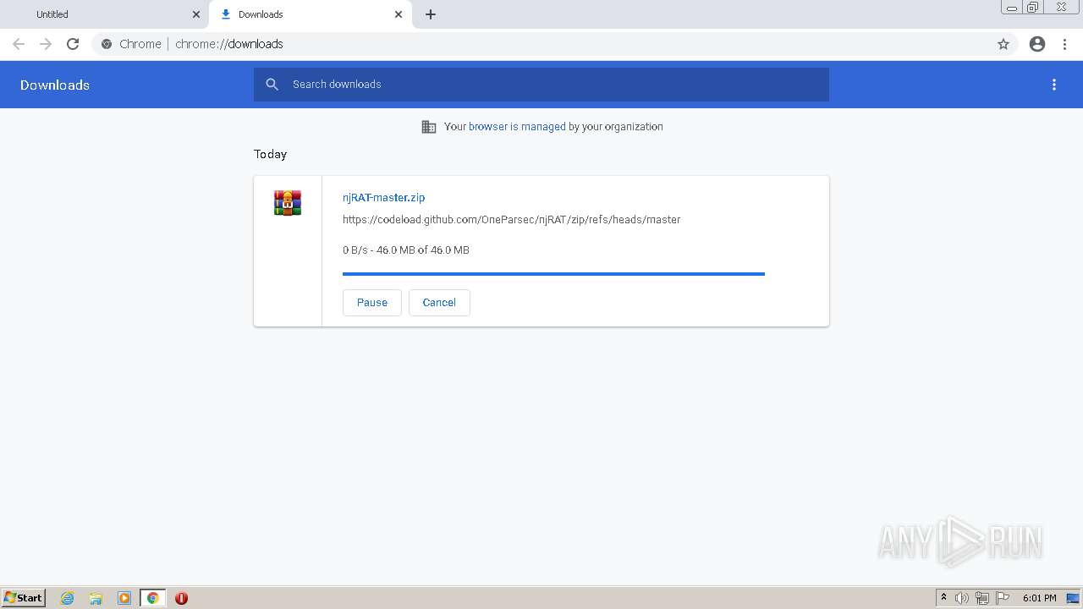The width and height of the screenshot is (1083, 609).
Task: Close the Downloads tab
Action: (x=399, y=14)
